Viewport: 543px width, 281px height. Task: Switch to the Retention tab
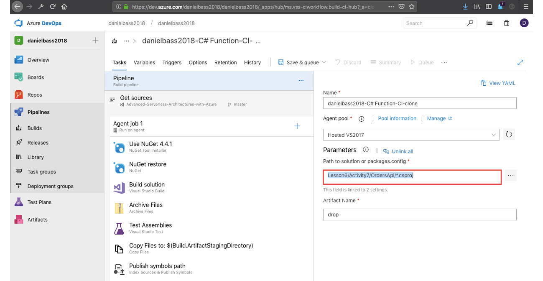(x=225, y=62)
